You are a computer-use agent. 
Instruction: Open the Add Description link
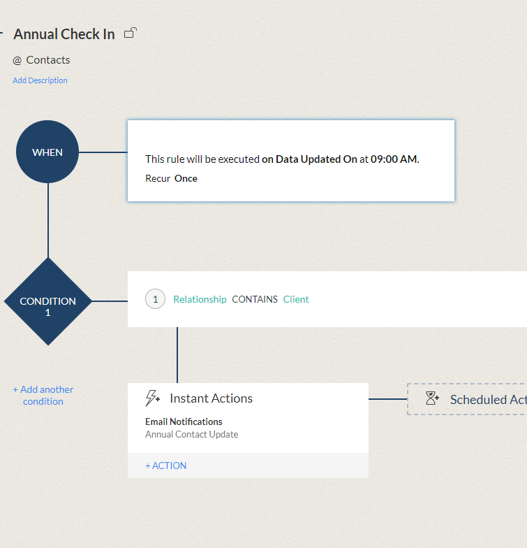[x=40, y=80]
